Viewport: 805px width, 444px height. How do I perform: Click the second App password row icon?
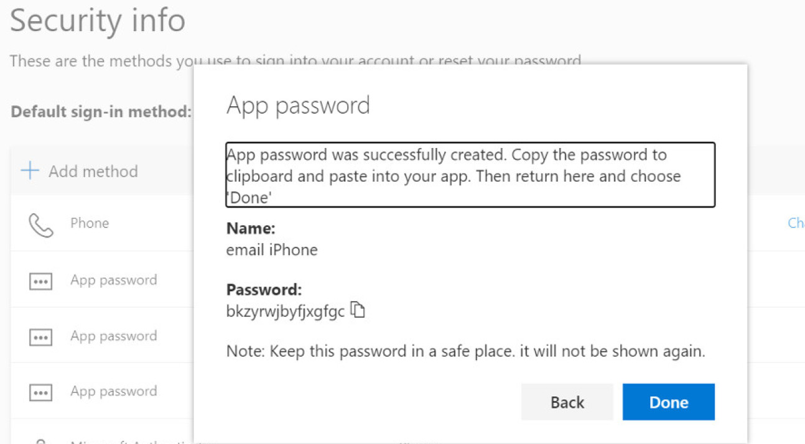(x=40, y=337)
